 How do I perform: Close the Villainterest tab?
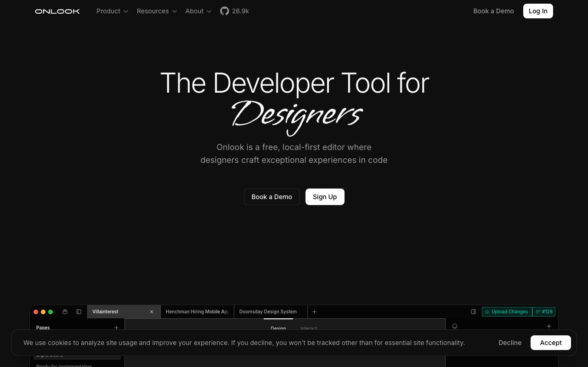152,311
